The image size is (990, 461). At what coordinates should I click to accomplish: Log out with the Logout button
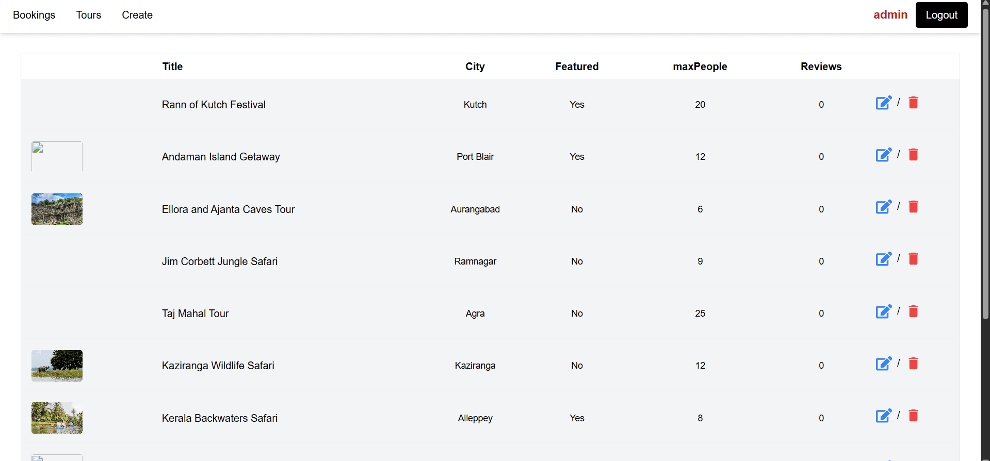click(942, 15)
